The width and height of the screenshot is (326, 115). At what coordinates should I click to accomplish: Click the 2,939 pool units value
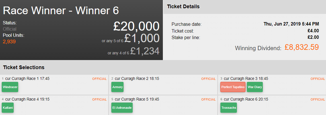[9, 42]
